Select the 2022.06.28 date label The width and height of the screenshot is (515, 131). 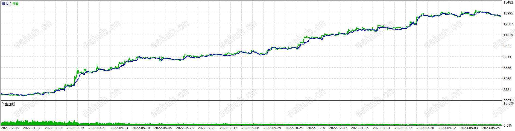point(185,128)
